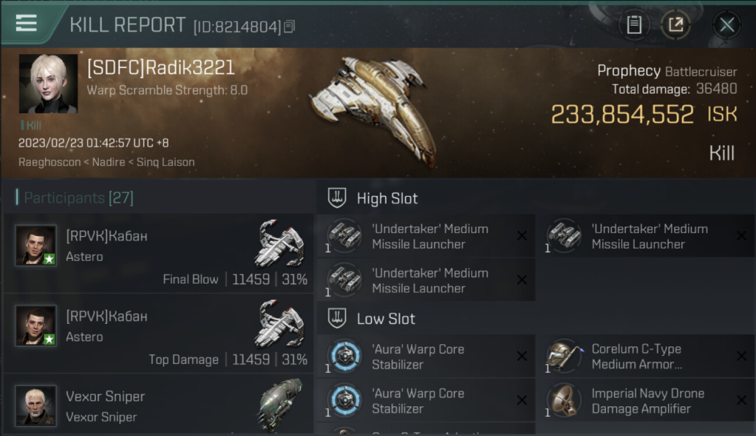Click the first 'Aura' Warp Core Stabilizer icon
This screenshot has height=436, width=756.
[x=344, y=356]
